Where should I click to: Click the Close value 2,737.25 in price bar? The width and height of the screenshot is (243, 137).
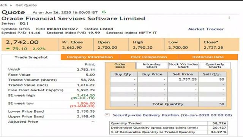click(x=213, y=48)
